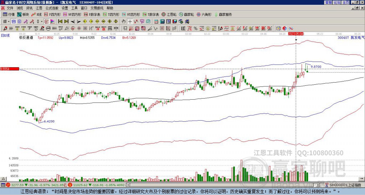Click the 2023-05-04 date marker

point(296,34)
